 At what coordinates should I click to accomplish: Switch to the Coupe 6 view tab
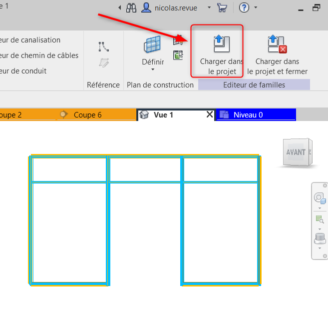(x=97, y=114)
